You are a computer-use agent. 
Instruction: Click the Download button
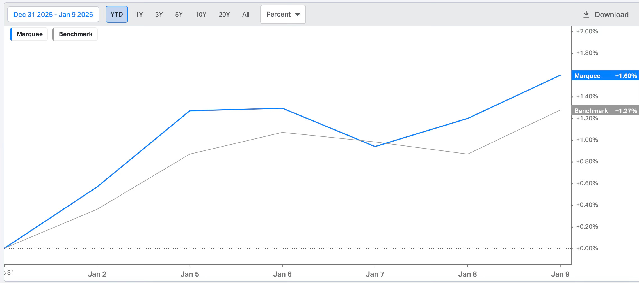pyautogui.click(x=606, y=15)
